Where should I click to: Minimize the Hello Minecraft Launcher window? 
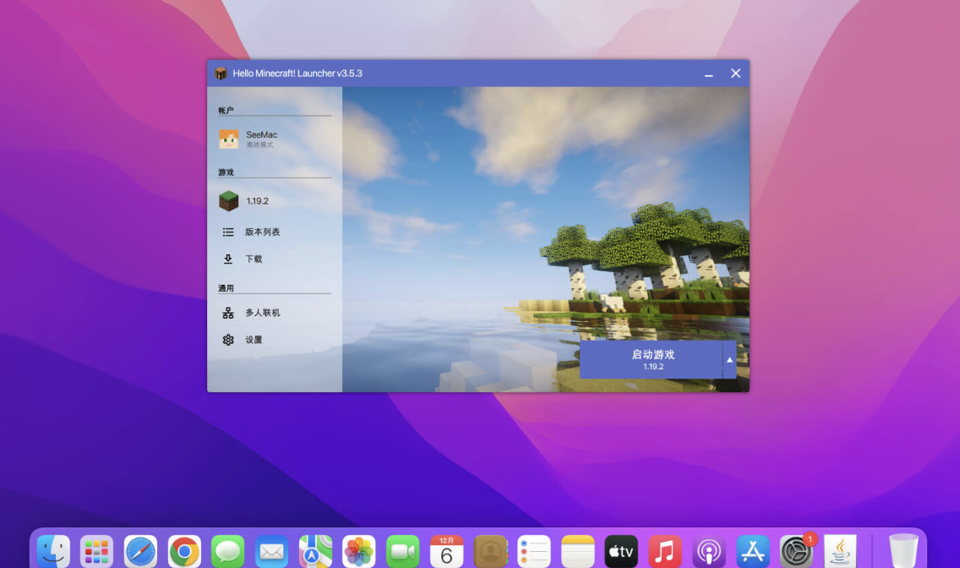coord(709,74)
